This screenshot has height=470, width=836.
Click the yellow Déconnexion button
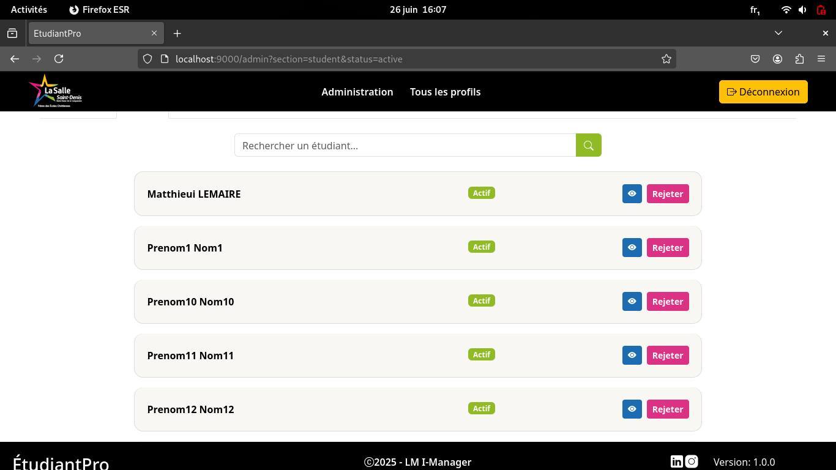[763, 92]
